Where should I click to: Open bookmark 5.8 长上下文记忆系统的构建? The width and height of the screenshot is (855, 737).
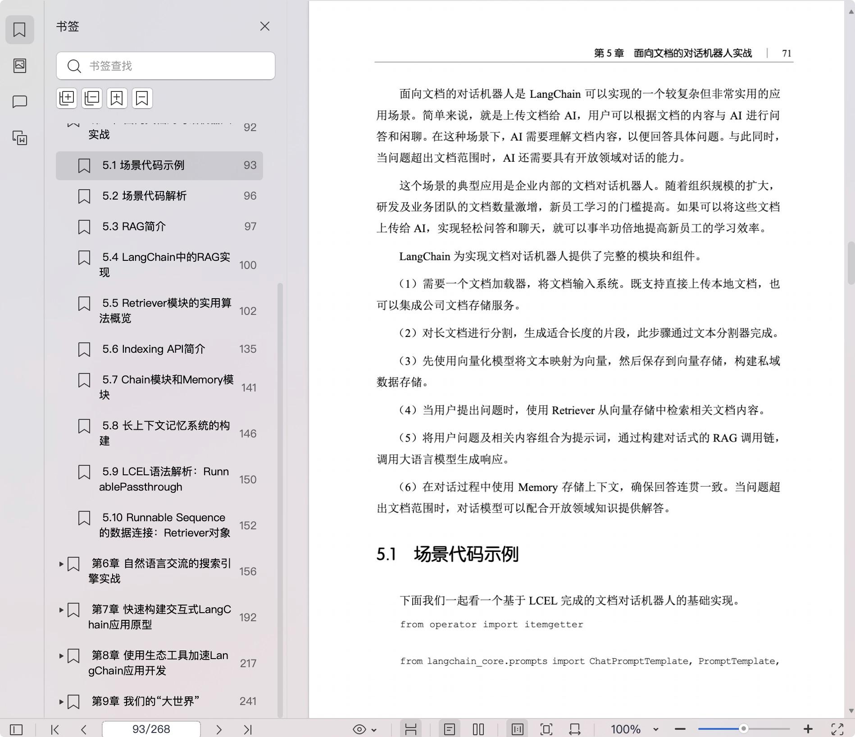coord(159,433)
